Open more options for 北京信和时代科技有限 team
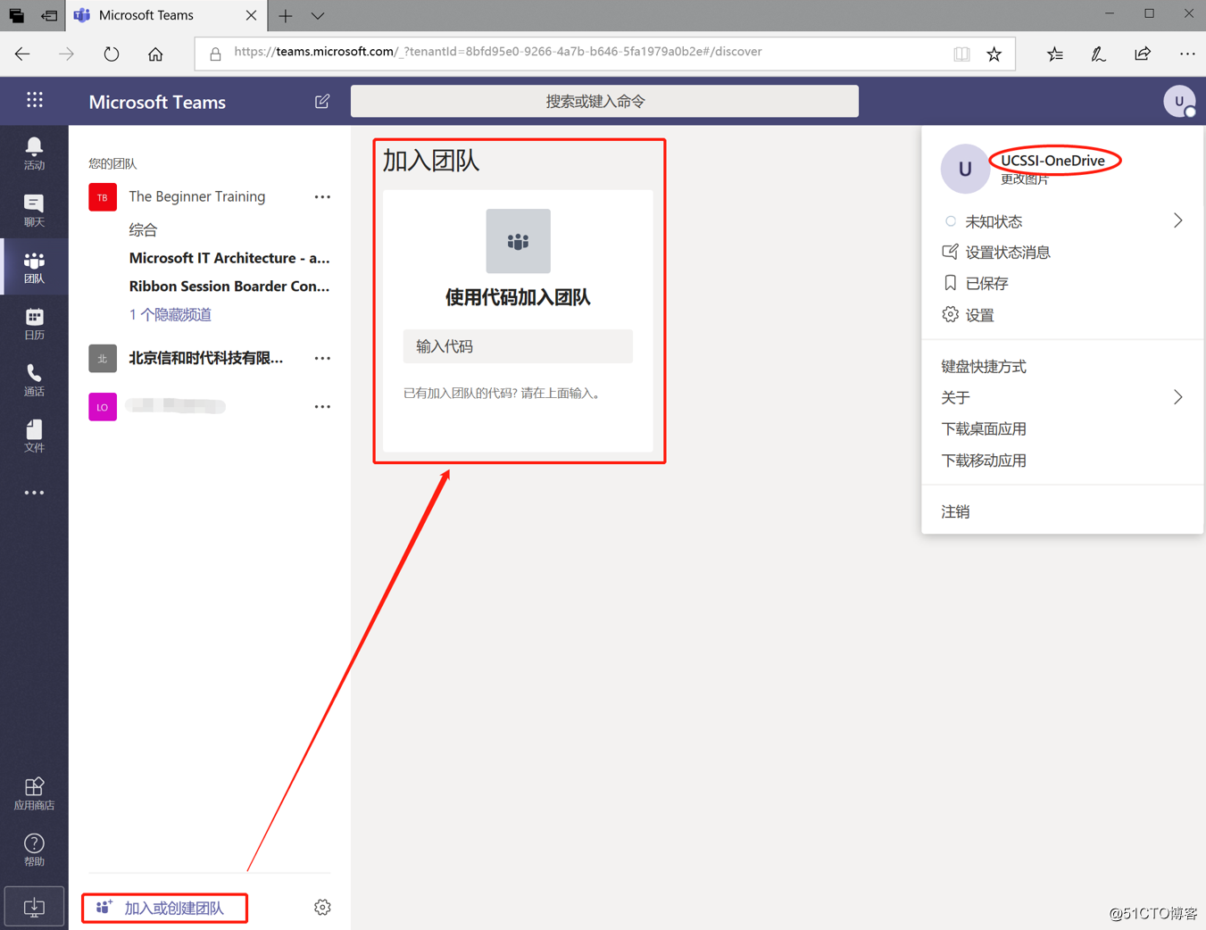The width and height of the screenshot is (1206, 930). pyautogui.click(x=322, y=359)
